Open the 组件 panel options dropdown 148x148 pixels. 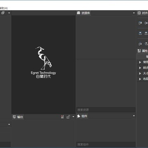pos(134,116)
